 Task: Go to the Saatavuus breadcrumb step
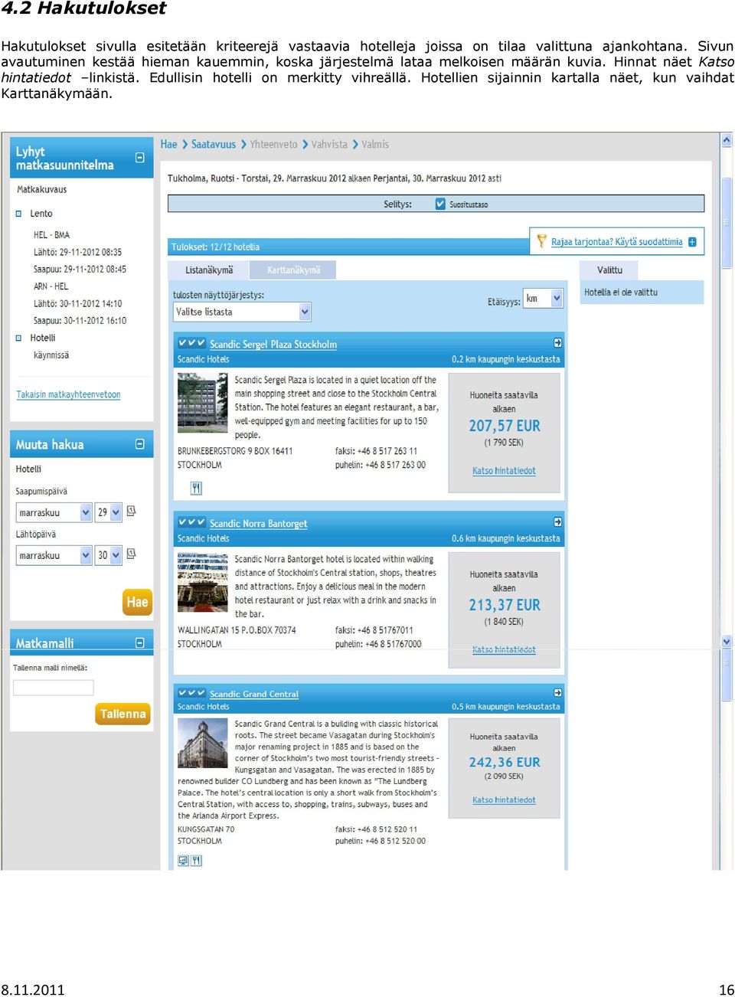(214, 144)
